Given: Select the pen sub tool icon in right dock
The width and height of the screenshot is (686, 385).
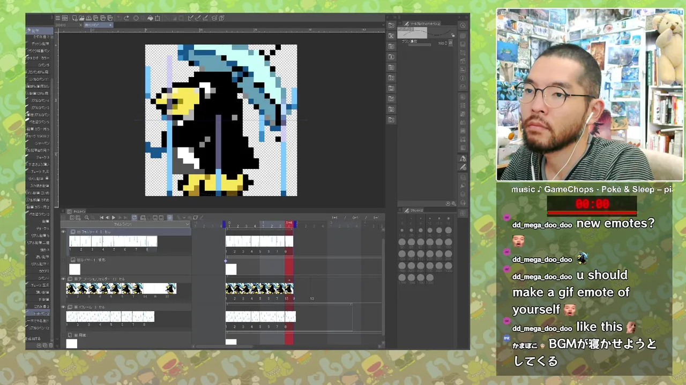Looking at the screenshot, I should [463, 158].
